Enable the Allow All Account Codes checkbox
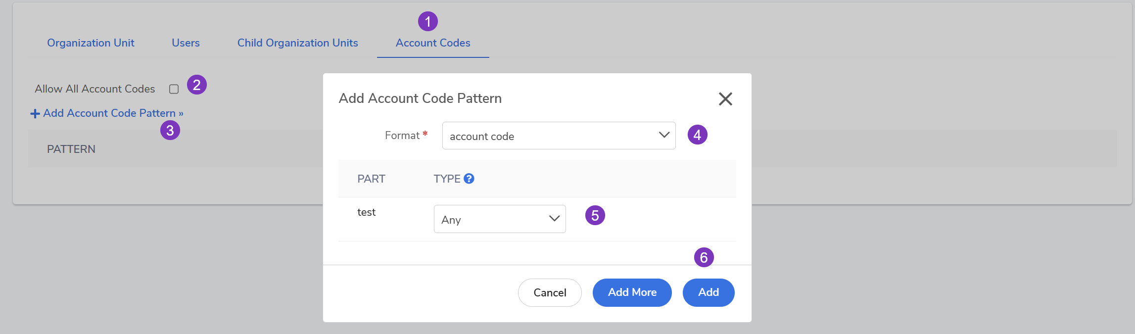The width and height of the screenshot is (1135, 334). (174, 89)
